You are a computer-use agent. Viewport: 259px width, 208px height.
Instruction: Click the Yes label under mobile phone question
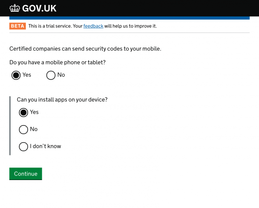[27, 75]
